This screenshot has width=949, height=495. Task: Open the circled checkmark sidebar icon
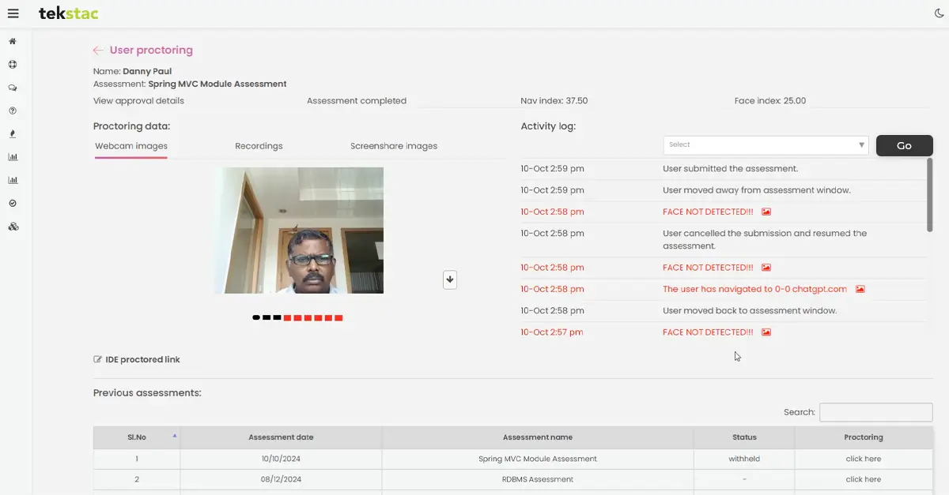13,204
